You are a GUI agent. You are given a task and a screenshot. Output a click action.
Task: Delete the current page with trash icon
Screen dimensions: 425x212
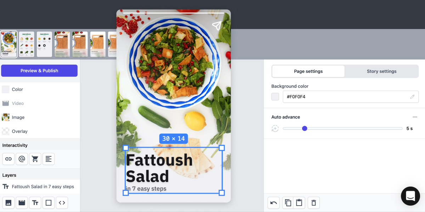tap(313, 202)
